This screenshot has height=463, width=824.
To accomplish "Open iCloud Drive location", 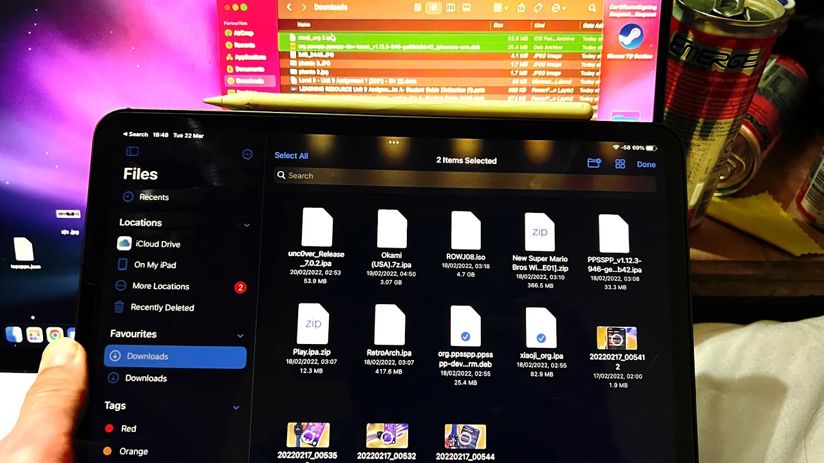I will pyautogui.click(x=149, y=244).
